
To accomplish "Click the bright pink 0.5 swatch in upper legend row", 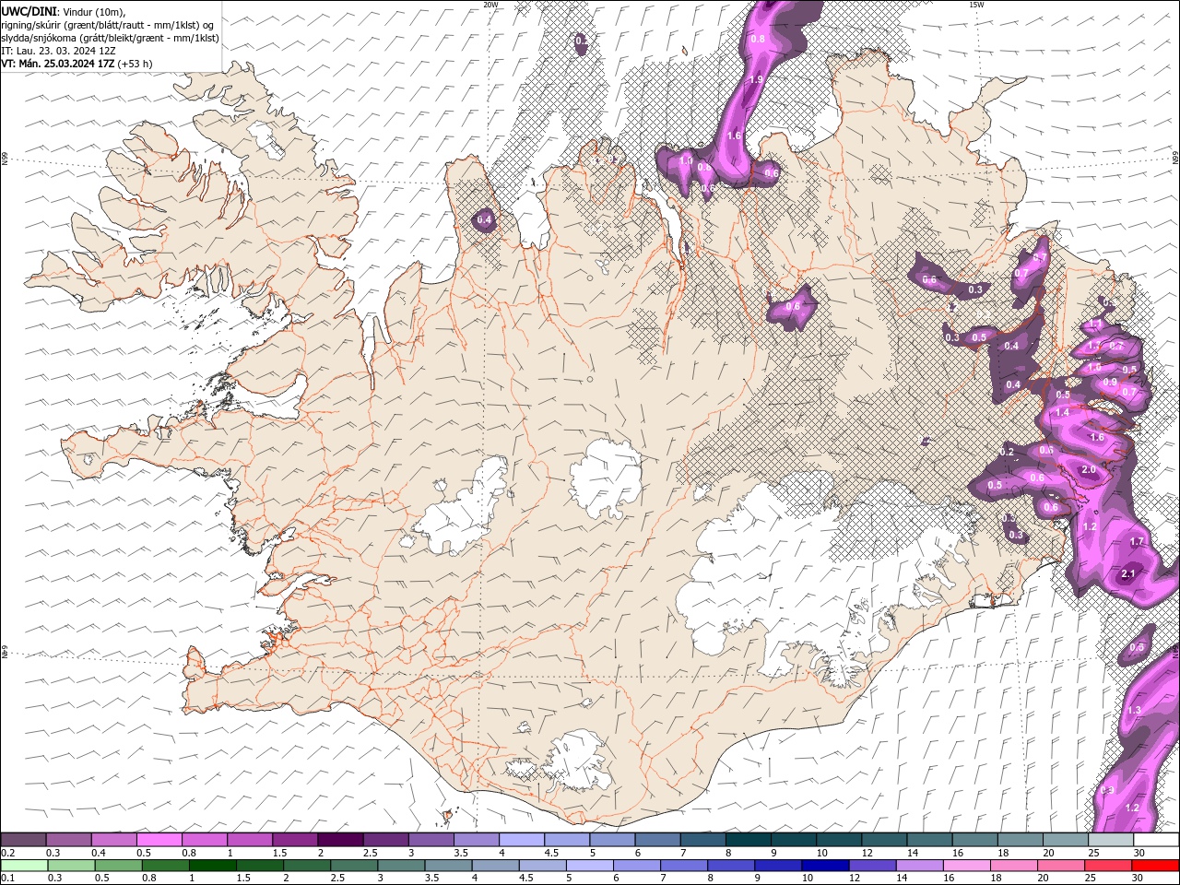I will point(159,840).
